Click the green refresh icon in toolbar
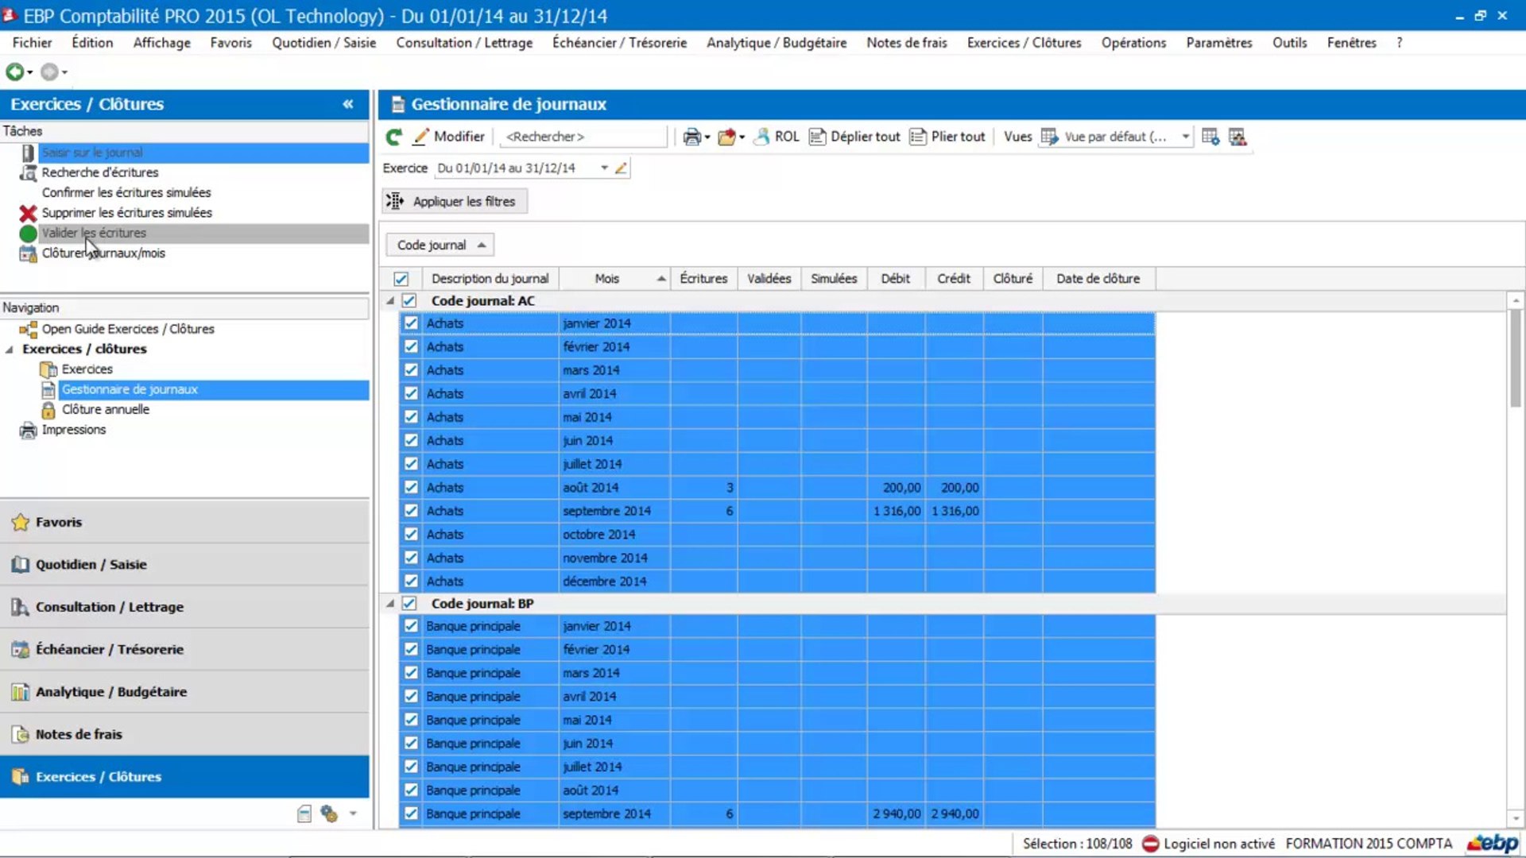This screenshot has width=1526, height=858. pyautogui.click(x=394, y=137)
